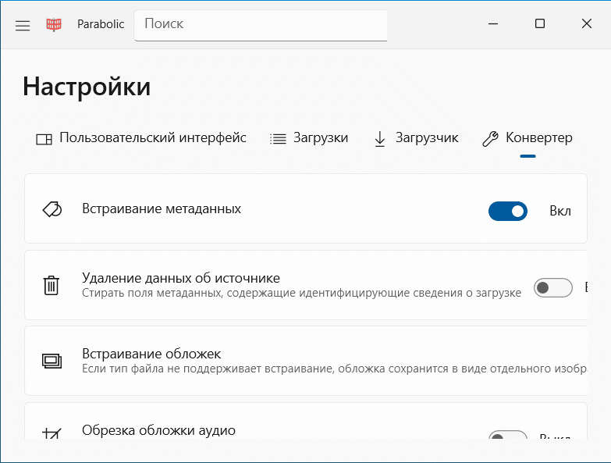The height and width of the screenshot is (463, 611).
Task: Turn on Обрезка обложки аудио switch
Action: coord(507,437)
